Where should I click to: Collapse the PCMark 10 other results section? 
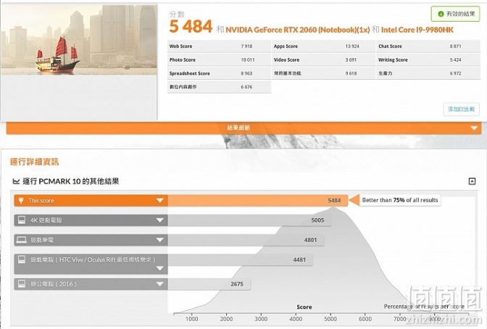tap(472, 181)
